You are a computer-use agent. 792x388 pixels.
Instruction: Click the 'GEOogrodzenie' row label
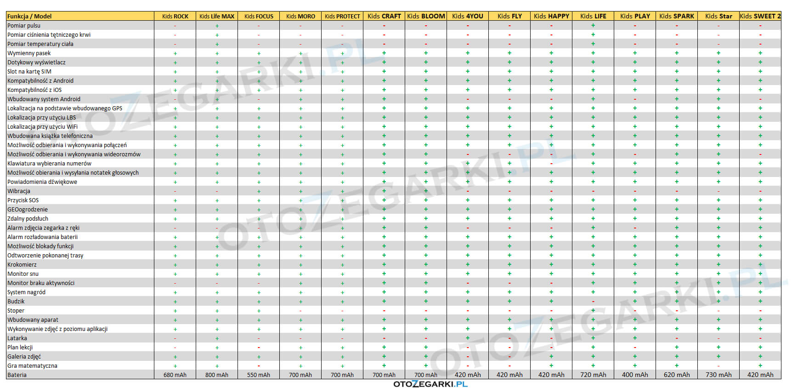coord(28,210)
